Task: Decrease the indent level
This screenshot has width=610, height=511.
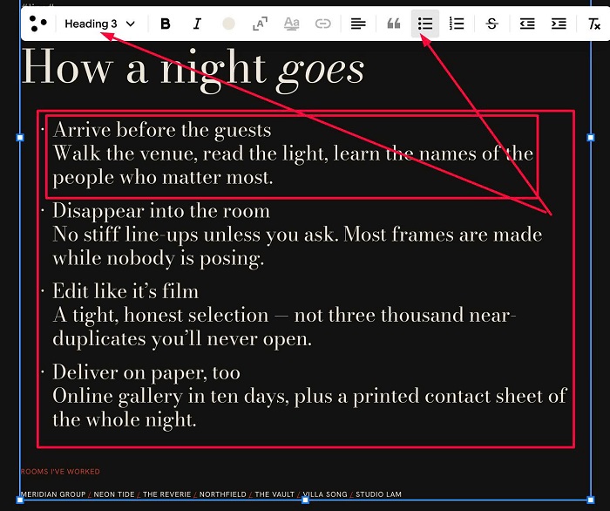Action: tap(527, 24)
